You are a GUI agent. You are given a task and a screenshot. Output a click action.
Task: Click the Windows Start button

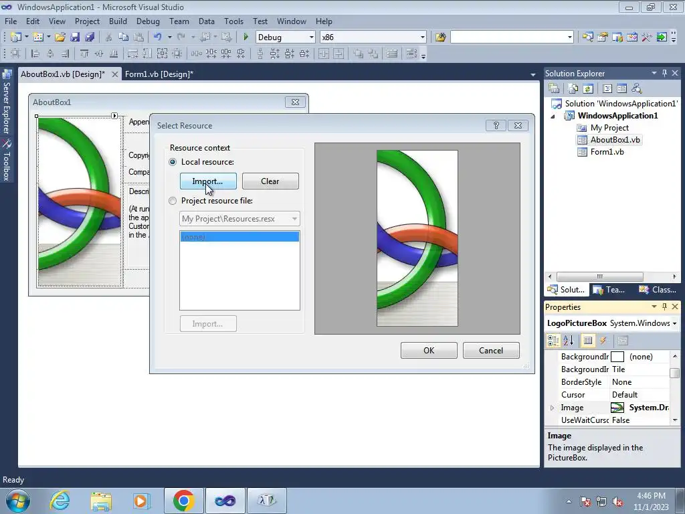pos(17,501)
